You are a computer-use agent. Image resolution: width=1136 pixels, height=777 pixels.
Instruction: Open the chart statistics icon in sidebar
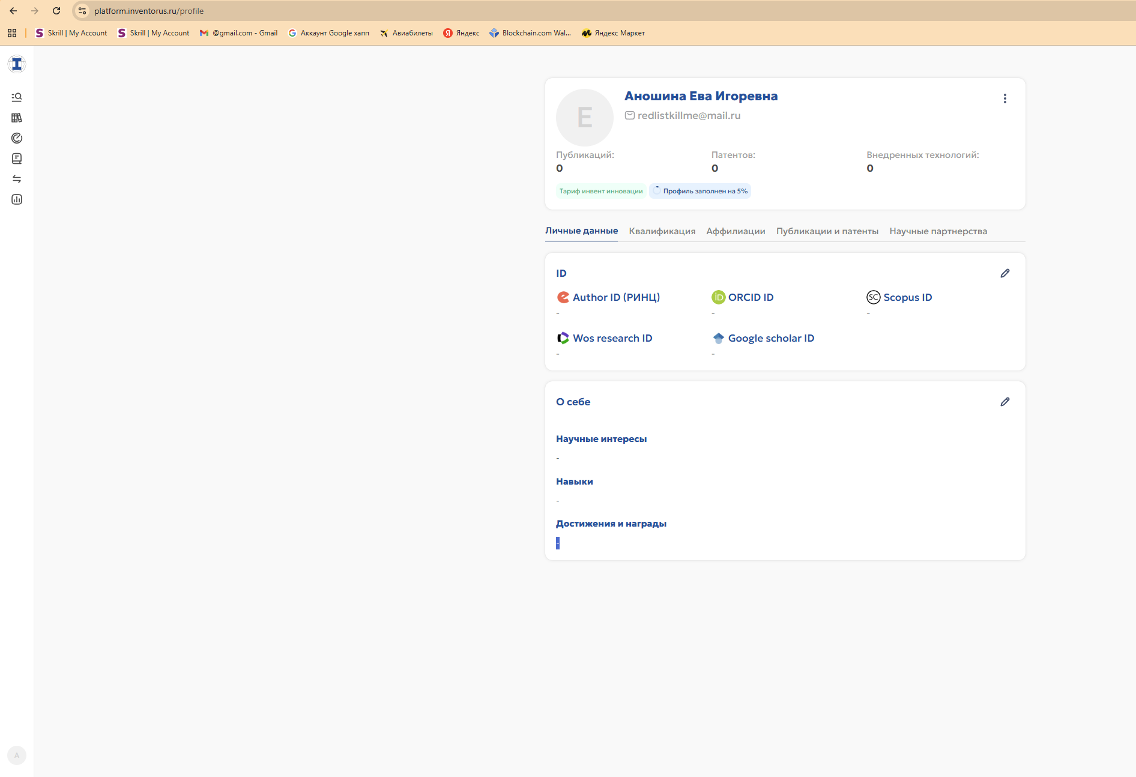click(17, 199)
